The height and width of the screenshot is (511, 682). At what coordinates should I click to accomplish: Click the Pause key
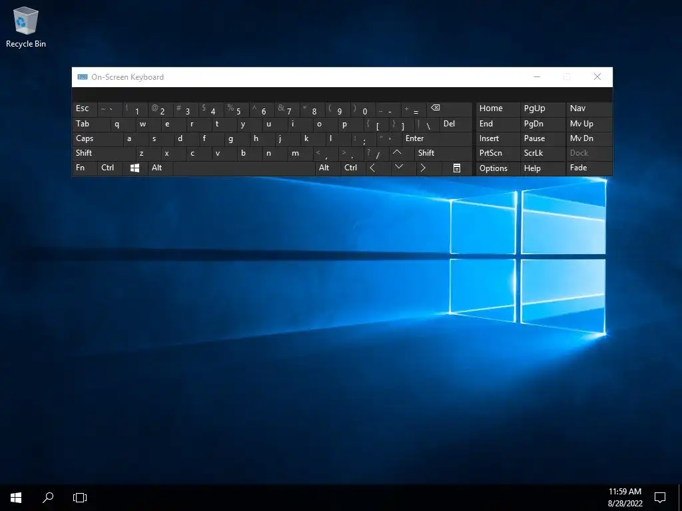click(542, 138)
